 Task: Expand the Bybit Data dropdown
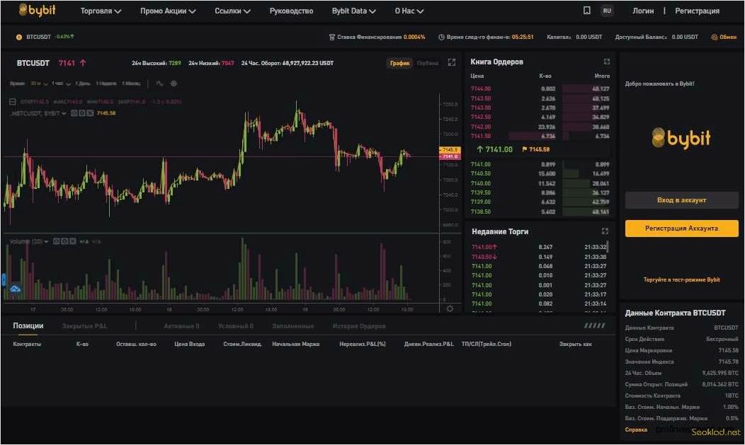(x=353, y=11)
